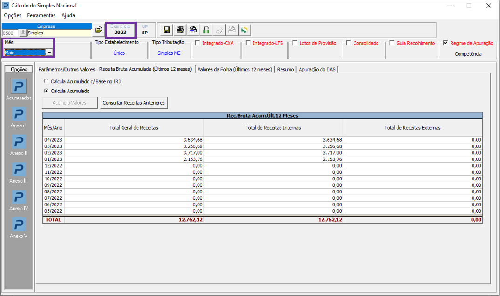
Task: Select Calcula Acumulado c/ Base no IRJ
Action: pos(46,81)
